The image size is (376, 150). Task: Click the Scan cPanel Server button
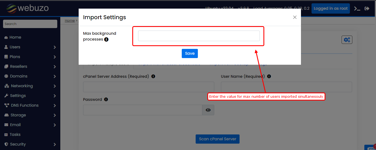(x=217, y=139)
